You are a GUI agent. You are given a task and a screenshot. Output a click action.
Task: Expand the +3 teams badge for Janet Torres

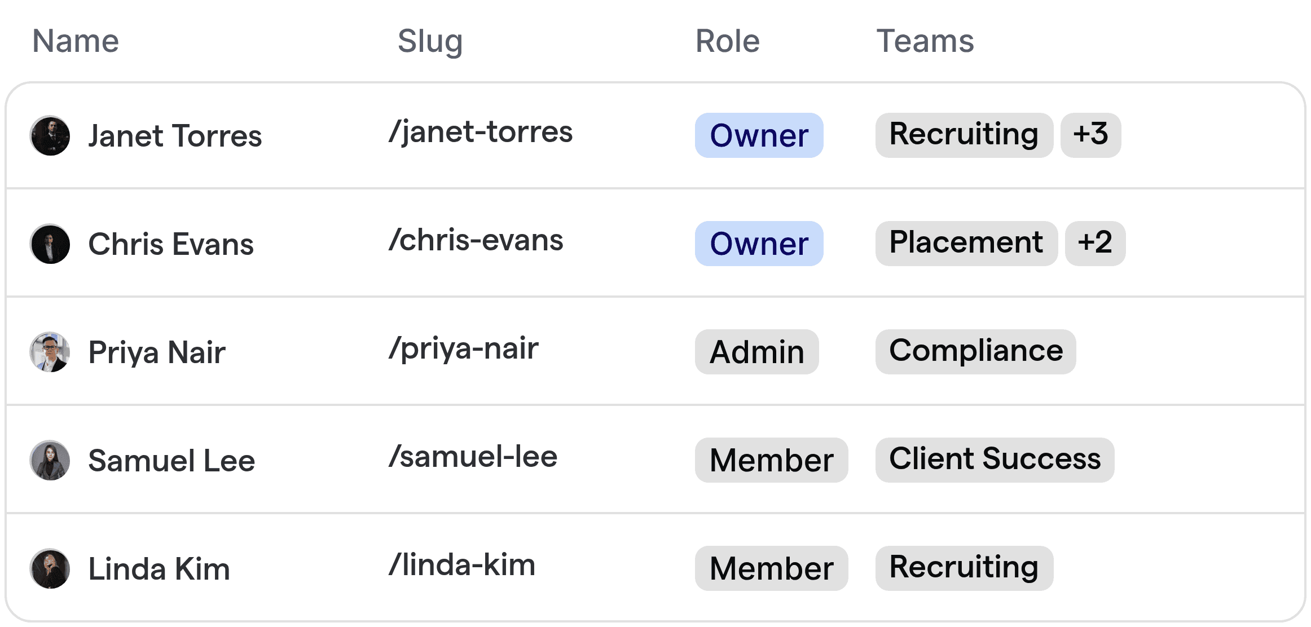1090,135
